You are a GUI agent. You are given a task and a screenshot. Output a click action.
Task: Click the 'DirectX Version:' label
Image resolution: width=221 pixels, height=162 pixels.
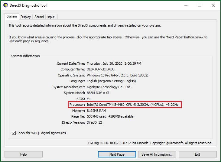[x=73, y=122]
